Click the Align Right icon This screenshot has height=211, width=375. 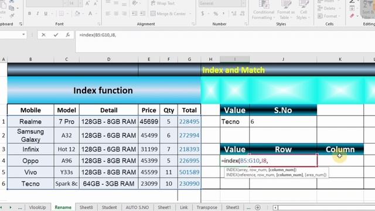pos(124,13)
